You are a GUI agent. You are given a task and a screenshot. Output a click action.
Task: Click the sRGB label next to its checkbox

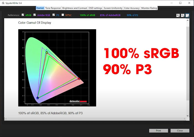[x=28, y=15]
